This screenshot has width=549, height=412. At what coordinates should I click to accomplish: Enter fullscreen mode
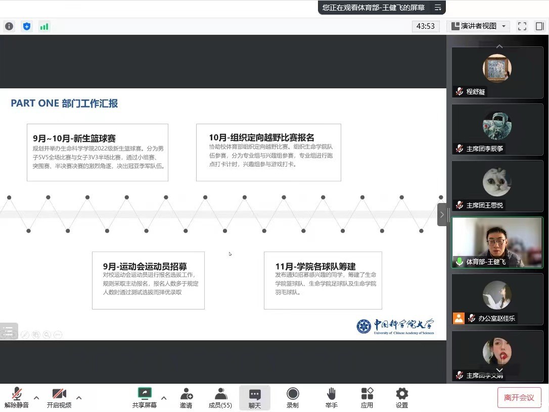coord(522,26)
